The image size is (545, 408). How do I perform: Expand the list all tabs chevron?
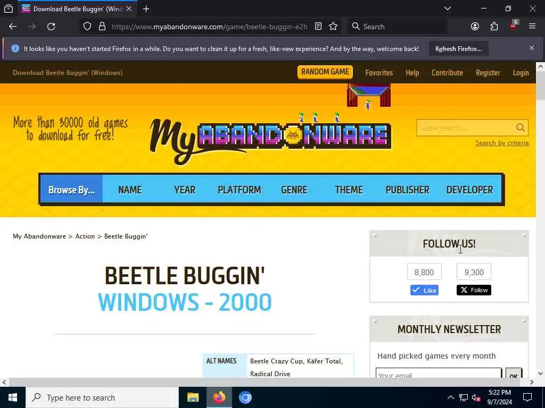tap(447, 8)
